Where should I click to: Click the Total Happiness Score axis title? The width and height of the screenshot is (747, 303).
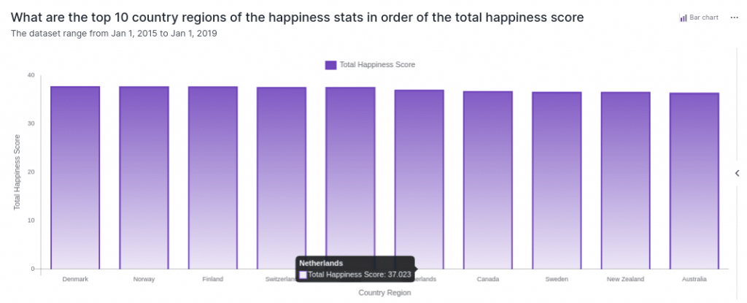click(x=18, y=172)
